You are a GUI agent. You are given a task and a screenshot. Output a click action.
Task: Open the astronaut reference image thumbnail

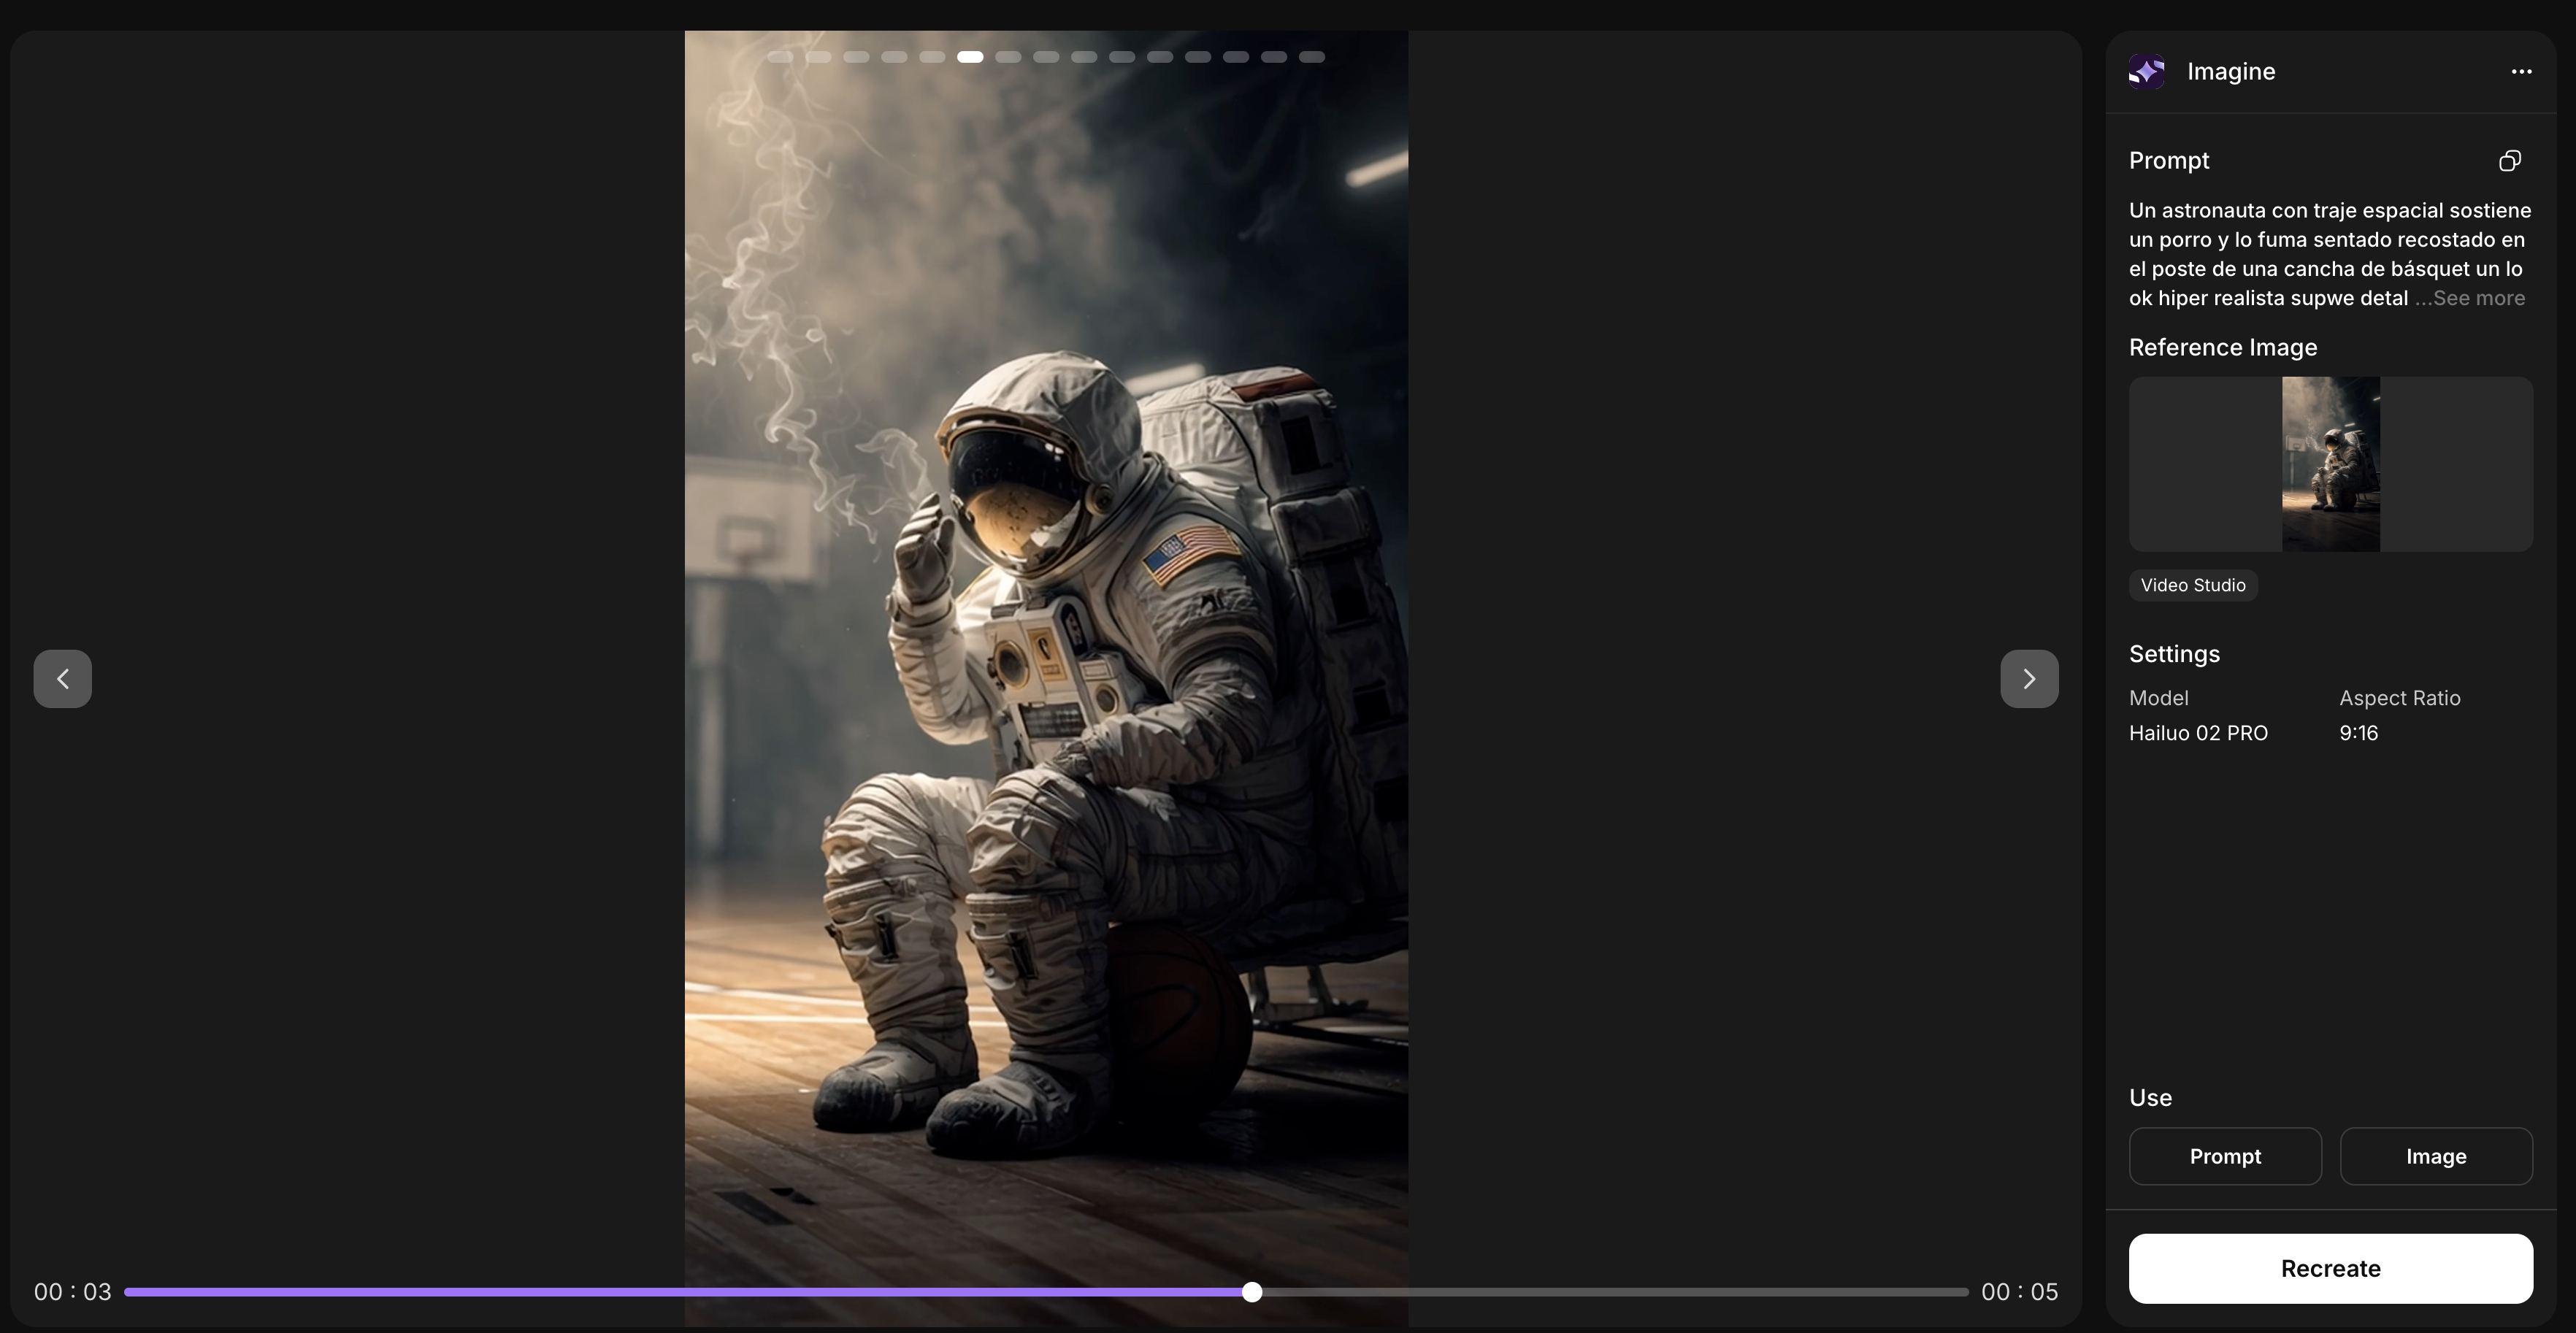tap(2330, 464)
